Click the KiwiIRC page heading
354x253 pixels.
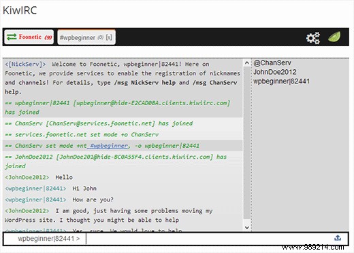20,10
